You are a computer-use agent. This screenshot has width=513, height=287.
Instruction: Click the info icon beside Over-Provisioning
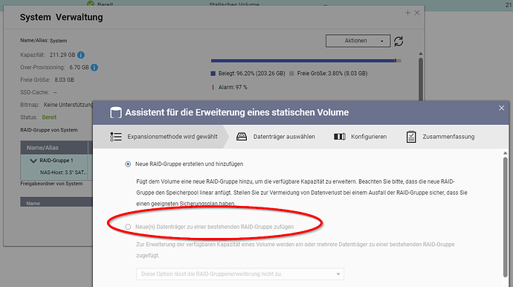click(94, 68)
